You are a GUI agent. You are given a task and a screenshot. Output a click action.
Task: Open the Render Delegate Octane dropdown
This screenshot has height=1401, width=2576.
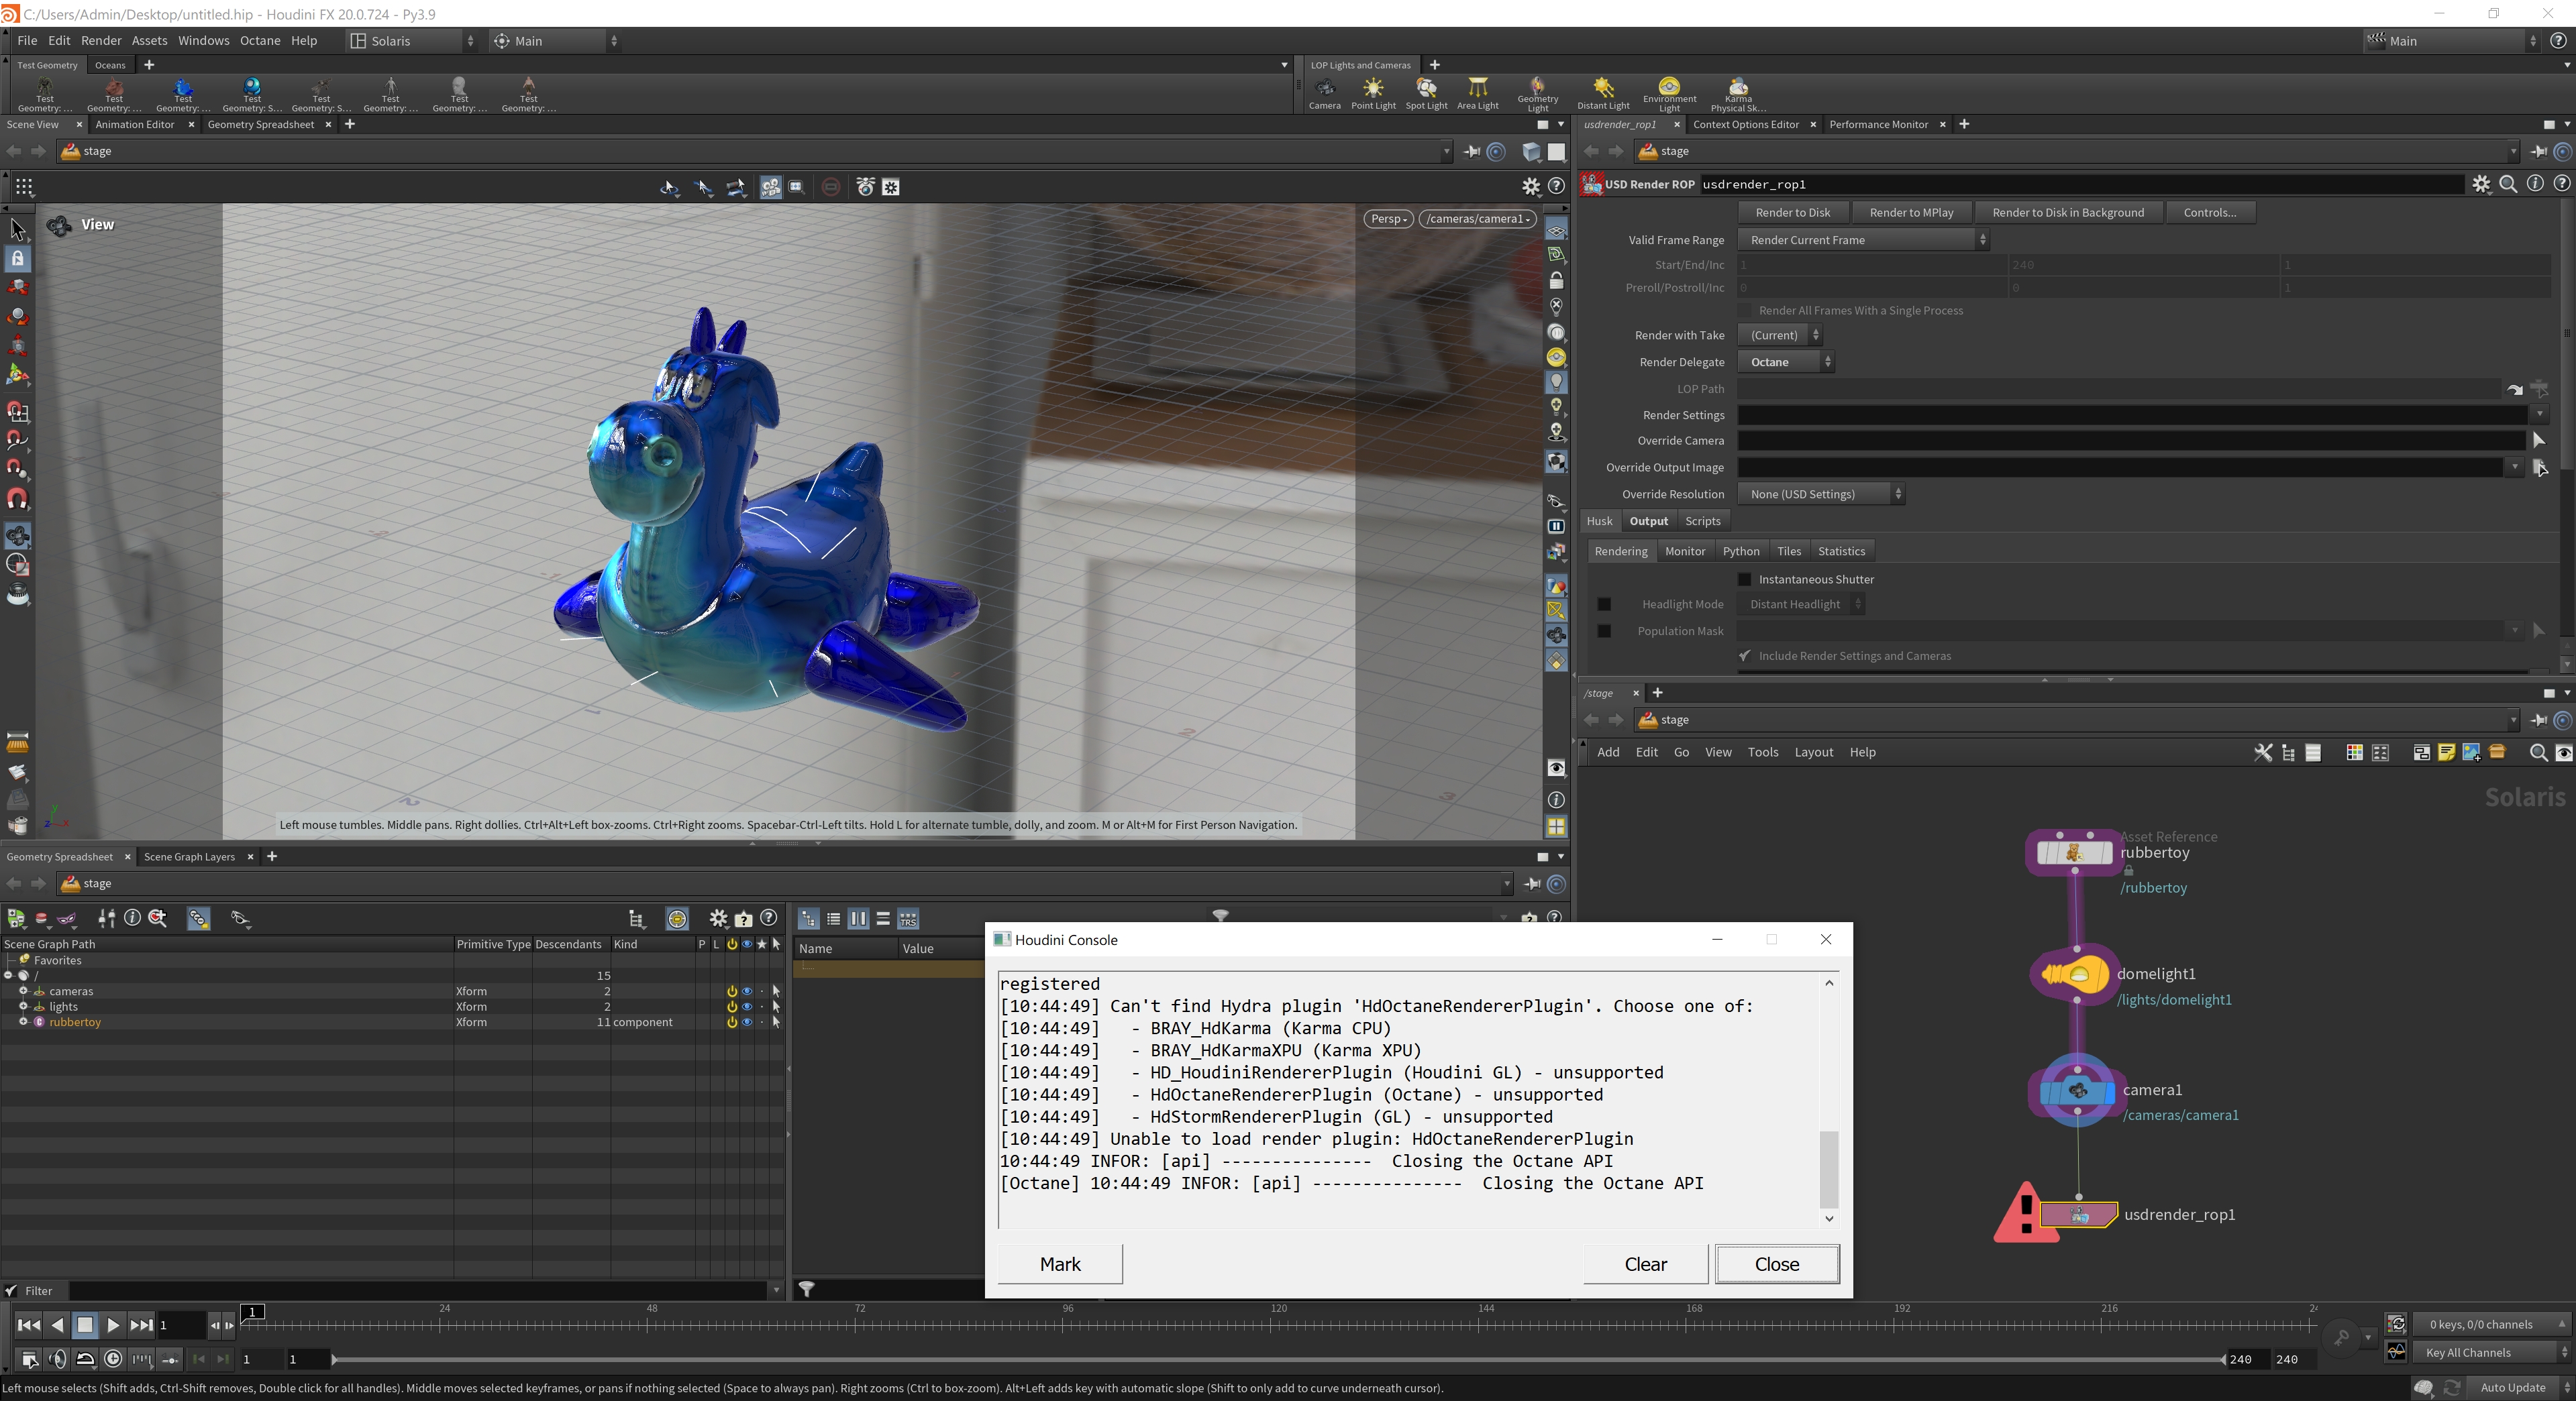(x=1786, y=361)
